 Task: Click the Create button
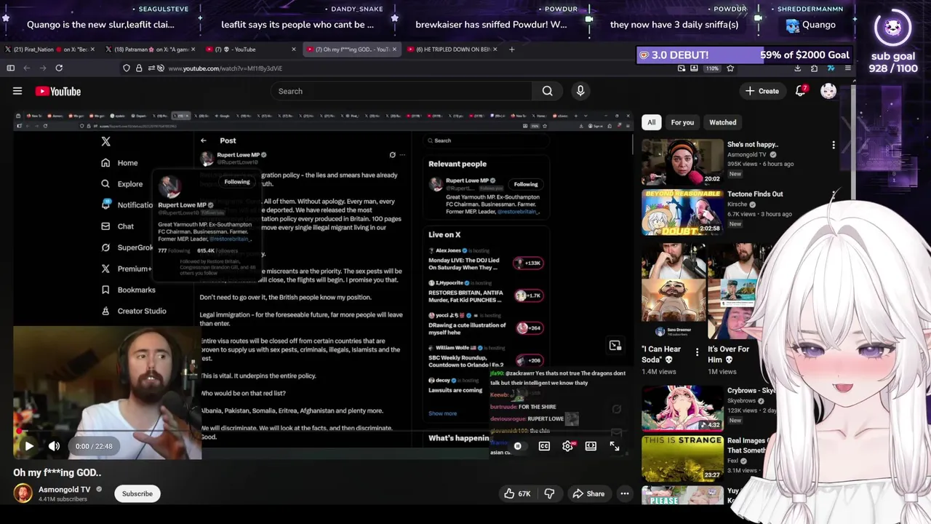pyautogui.click(x=762, y=91)
